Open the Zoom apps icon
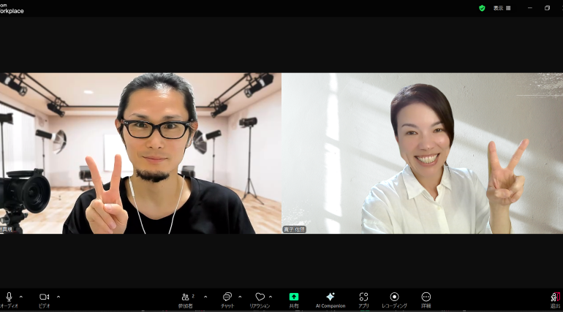 pos(363,297)
